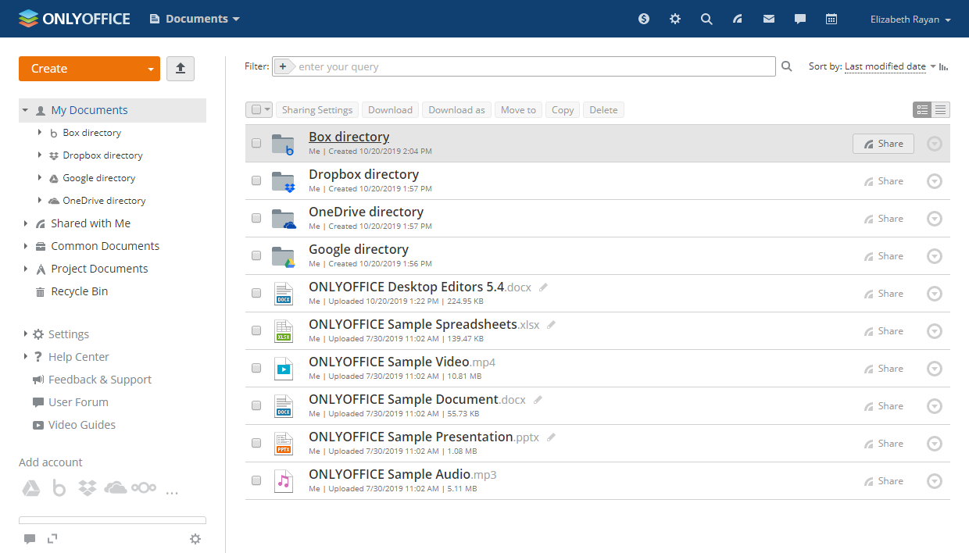Open the Recycle Bin
Screen dimensions: 969x553
click(x=79, y=291)
